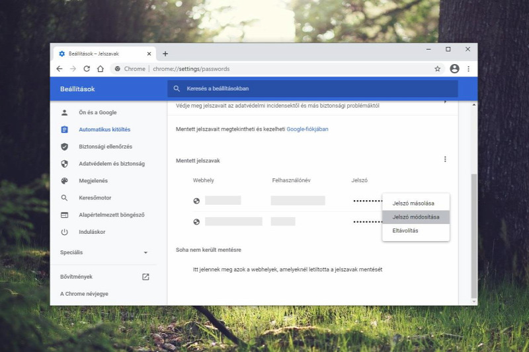The height and width of the screenshot is (352, 529).
Task: Open A Chrome névjegye page
Action: (x=85, y=294)
